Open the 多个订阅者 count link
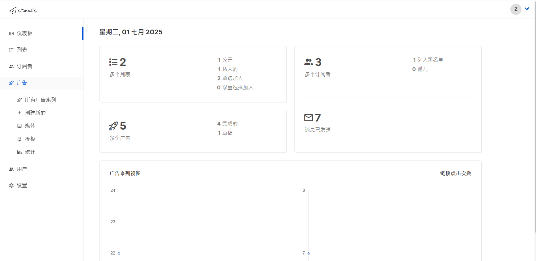 point(317,74)
